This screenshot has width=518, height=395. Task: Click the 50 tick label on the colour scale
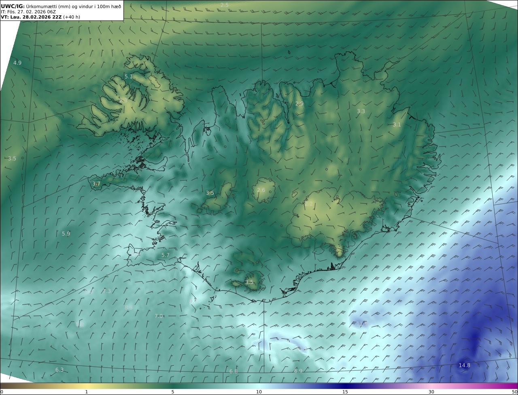[514, 392]
